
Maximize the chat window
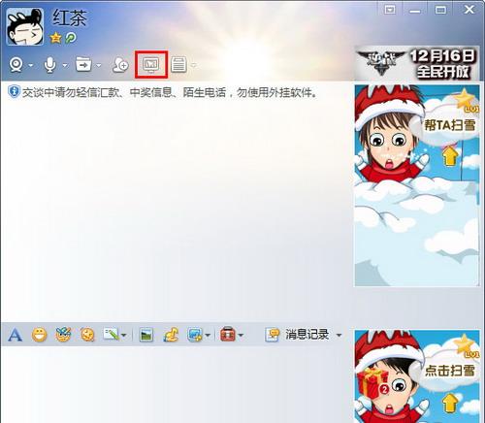point(440,10)
